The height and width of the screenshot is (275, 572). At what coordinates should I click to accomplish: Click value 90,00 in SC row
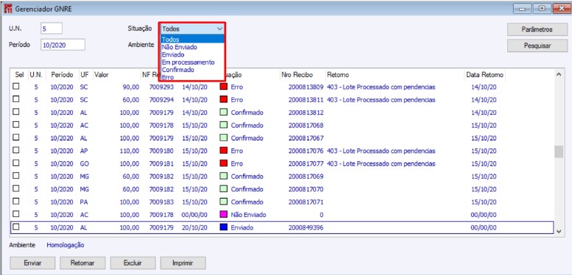click(x=130, y=87)
